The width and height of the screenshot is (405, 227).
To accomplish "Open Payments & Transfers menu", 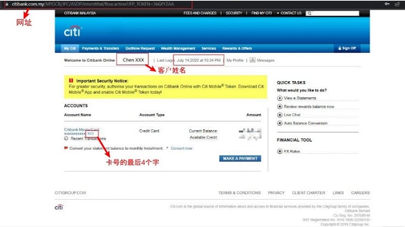I will coord(100,48).
